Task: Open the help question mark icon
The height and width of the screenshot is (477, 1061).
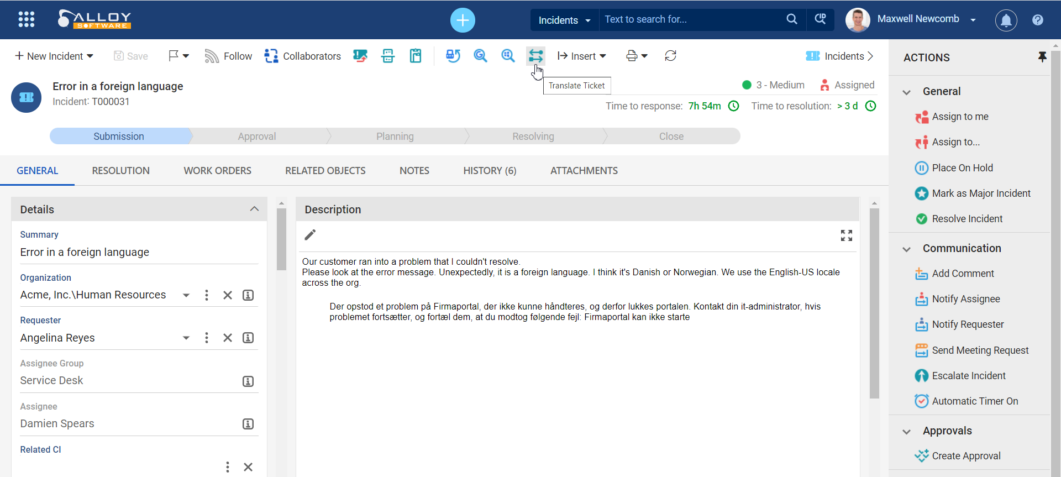Action: (x=1038, y=20)
